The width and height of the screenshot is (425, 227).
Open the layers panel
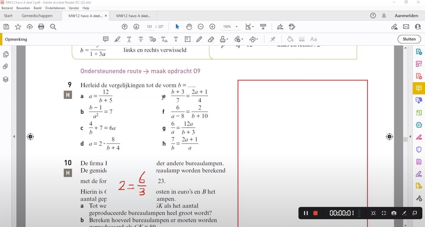click(x=6, y=79)
